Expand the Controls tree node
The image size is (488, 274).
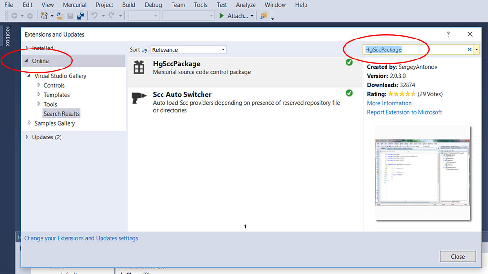(x=39, y=85)
